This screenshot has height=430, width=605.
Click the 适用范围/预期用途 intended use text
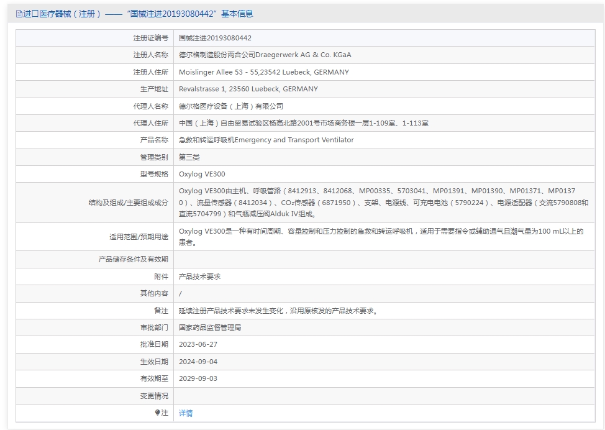tap(380, 237)
